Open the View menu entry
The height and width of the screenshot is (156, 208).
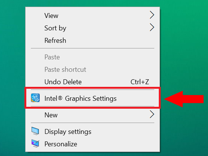pos(51,16)
